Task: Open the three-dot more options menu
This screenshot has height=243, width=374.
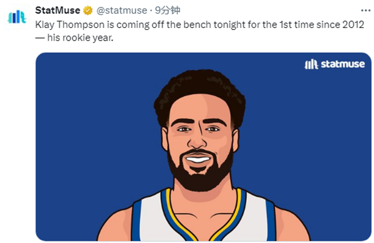Action: click(366, 11)
